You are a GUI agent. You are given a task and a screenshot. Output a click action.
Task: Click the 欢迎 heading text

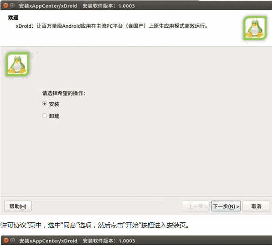[x=13, y=18]
